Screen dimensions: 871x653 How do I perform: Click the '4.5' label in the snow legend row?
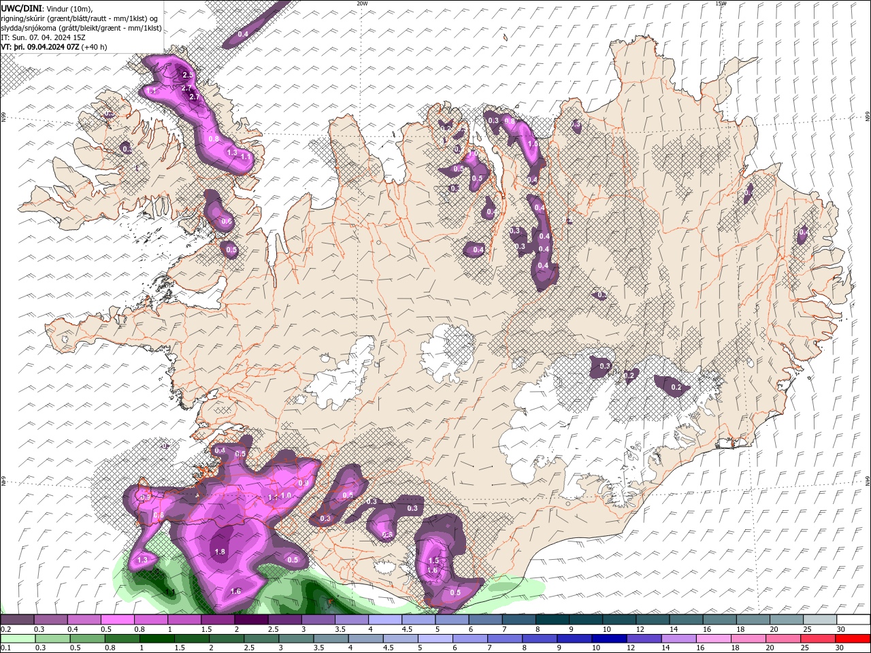tap(406, 629)
